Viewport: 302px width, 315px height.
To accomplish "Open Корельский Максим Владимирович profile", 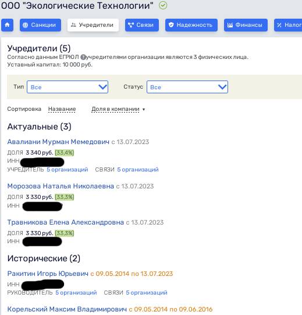I will point(67,309).
